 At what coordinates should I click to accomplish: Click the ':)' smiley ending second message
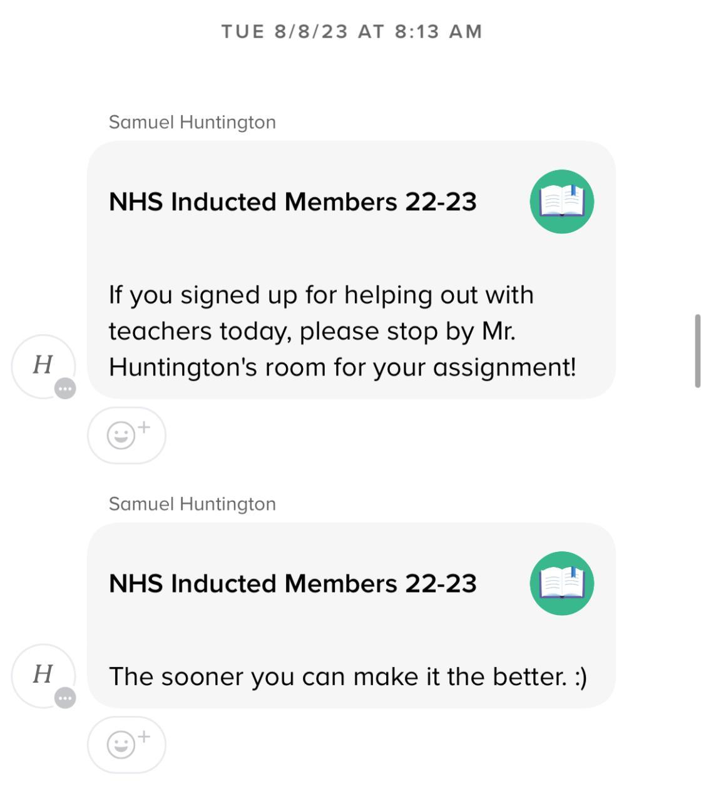click(x=580, y=677)
